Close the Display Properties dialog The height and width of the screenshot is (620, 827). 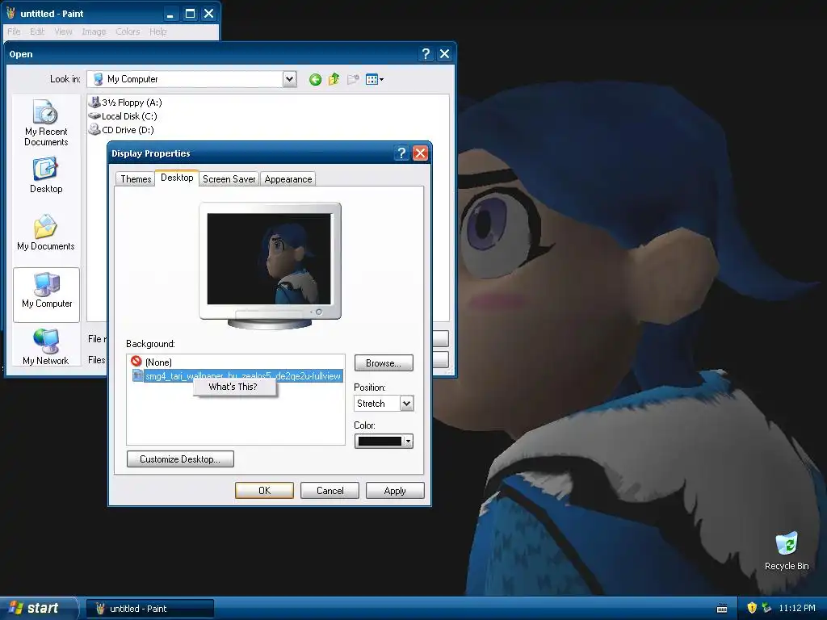420,153
